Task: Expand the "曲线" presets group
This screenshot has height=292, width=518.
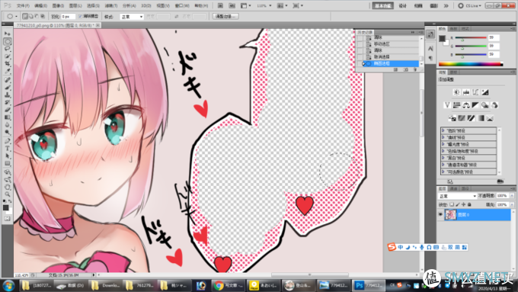Action: tap(443, 137)
